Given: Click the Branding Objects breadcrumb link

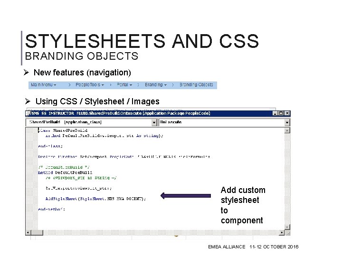Looking at the screenshot, I should pyautogui.click(x=196, y=85).
